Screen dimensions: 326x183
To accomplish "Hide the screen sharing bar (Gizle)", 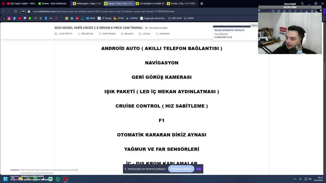I will [198, 169].
